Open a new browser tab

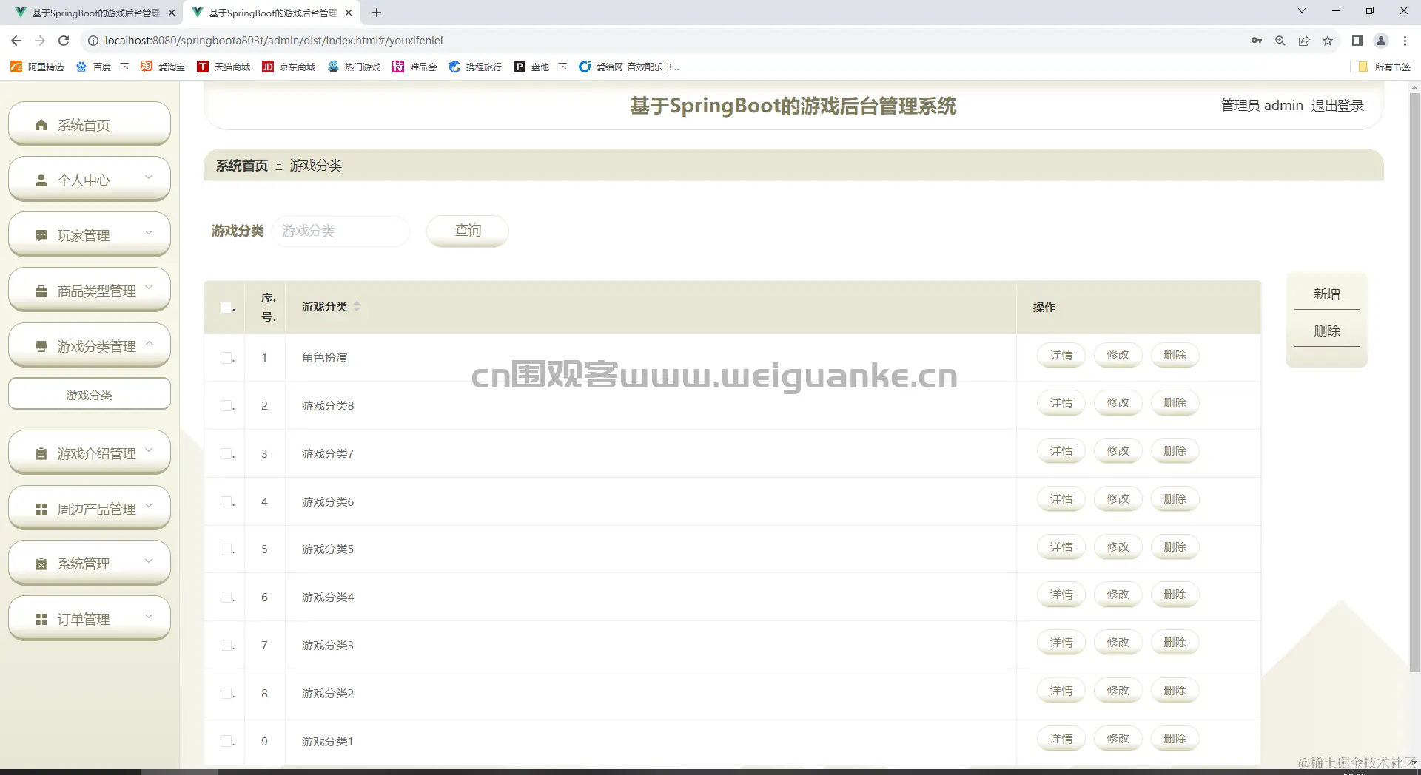(377, 13)
